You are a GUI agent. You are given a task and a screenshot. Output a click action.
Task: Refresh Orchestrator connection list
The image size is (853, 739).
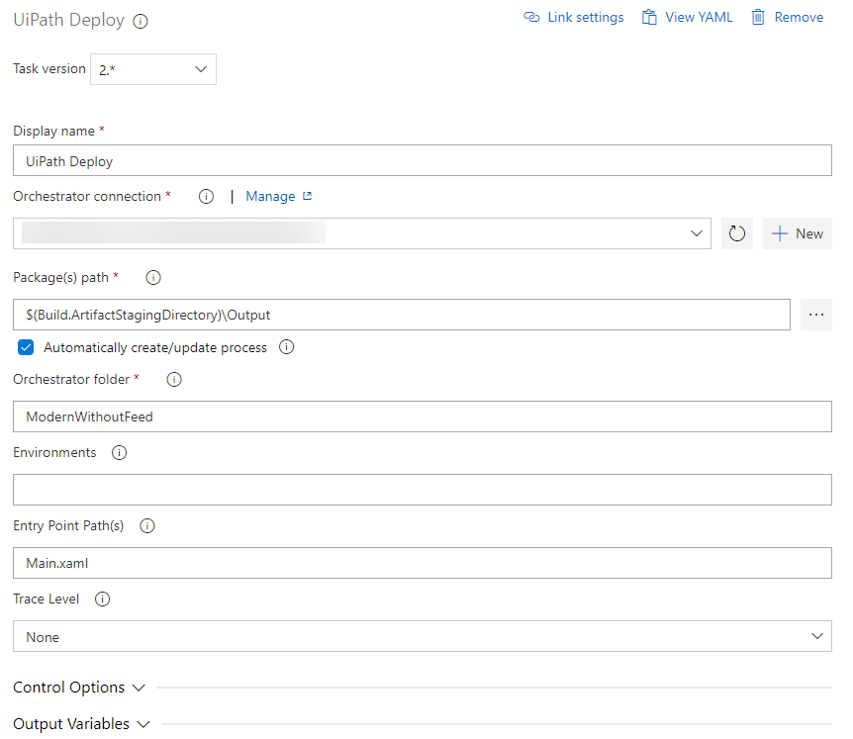[x=736, y=233]
